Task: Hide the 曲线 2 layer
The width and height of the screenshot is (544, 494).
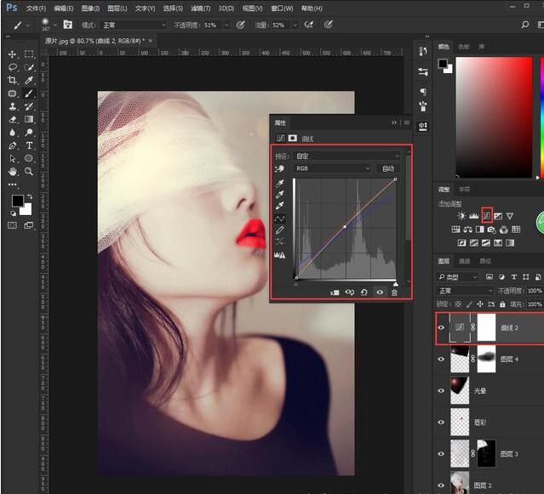Action: pos(441,327)
